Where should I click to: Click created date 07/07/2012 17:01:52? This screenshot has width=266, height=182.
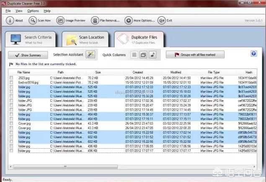tap(139, 137)
